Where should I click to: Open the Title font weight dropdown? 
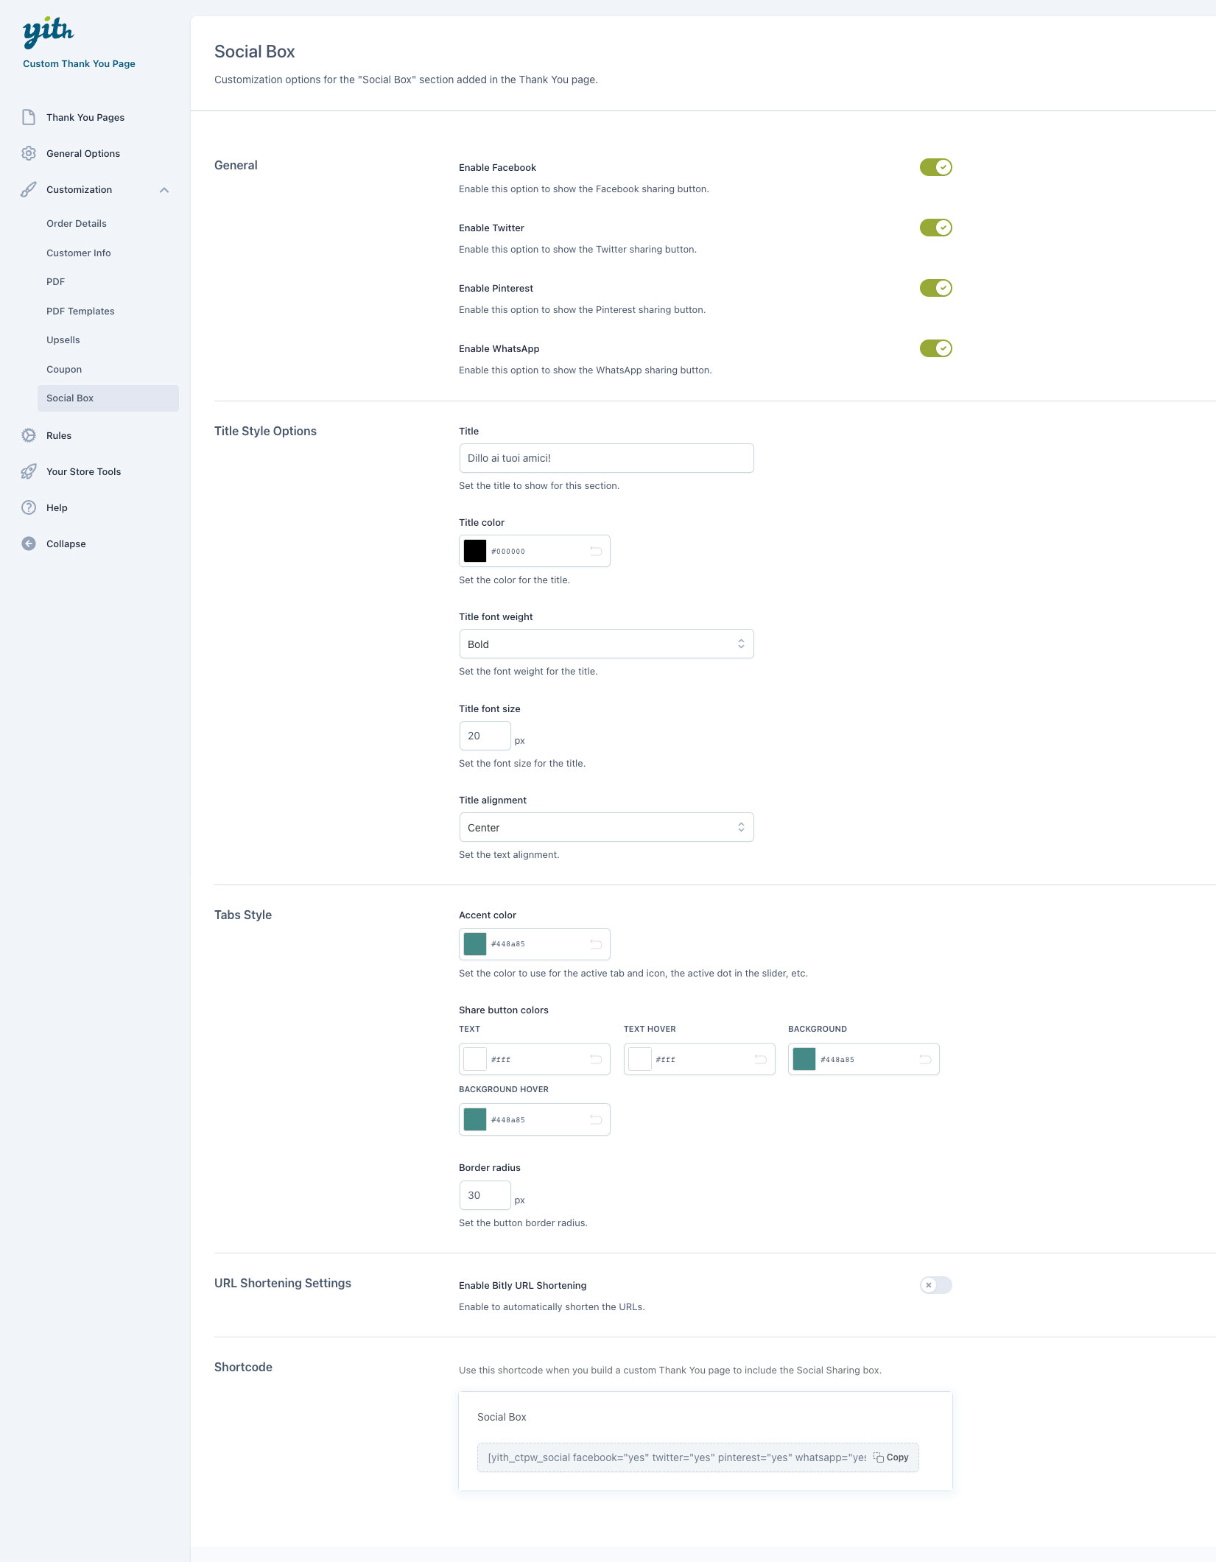coord(605,644)
